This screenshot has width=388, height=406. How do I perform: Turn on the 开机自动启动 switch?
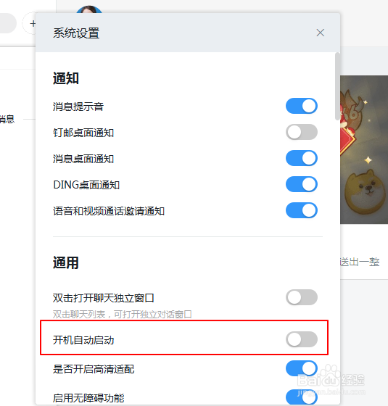(302, 339)
